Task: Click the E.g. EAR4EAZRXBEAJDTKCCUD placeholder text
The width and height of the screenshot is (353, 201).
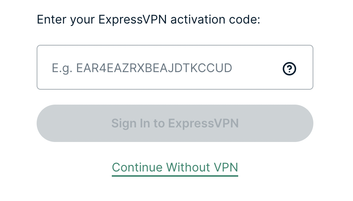Action: 142,68
